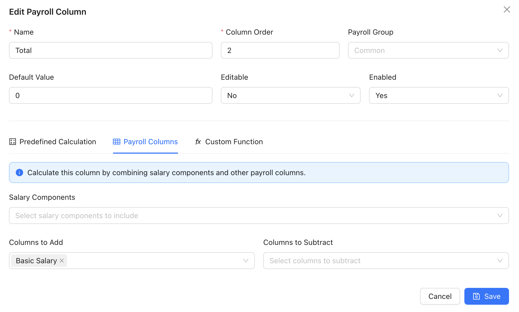519x312 pixels.
Task: Click the blue info icon in banner
Action: (19, 173)
